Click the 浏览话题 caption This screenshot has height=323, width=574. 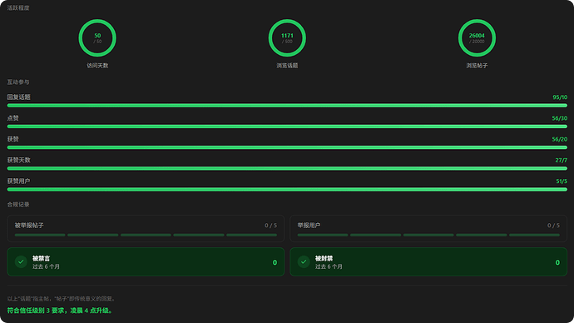[x=287, y=66]
